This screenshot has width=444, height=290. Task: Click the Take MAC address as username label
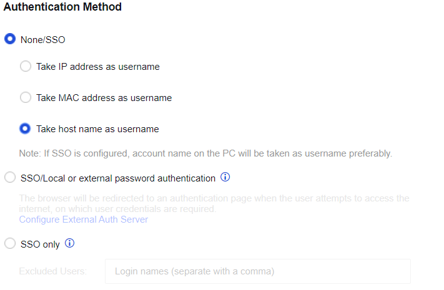tap(104, 98)
